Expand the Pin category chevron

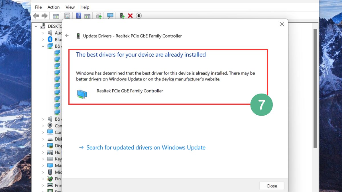[43, 179]
